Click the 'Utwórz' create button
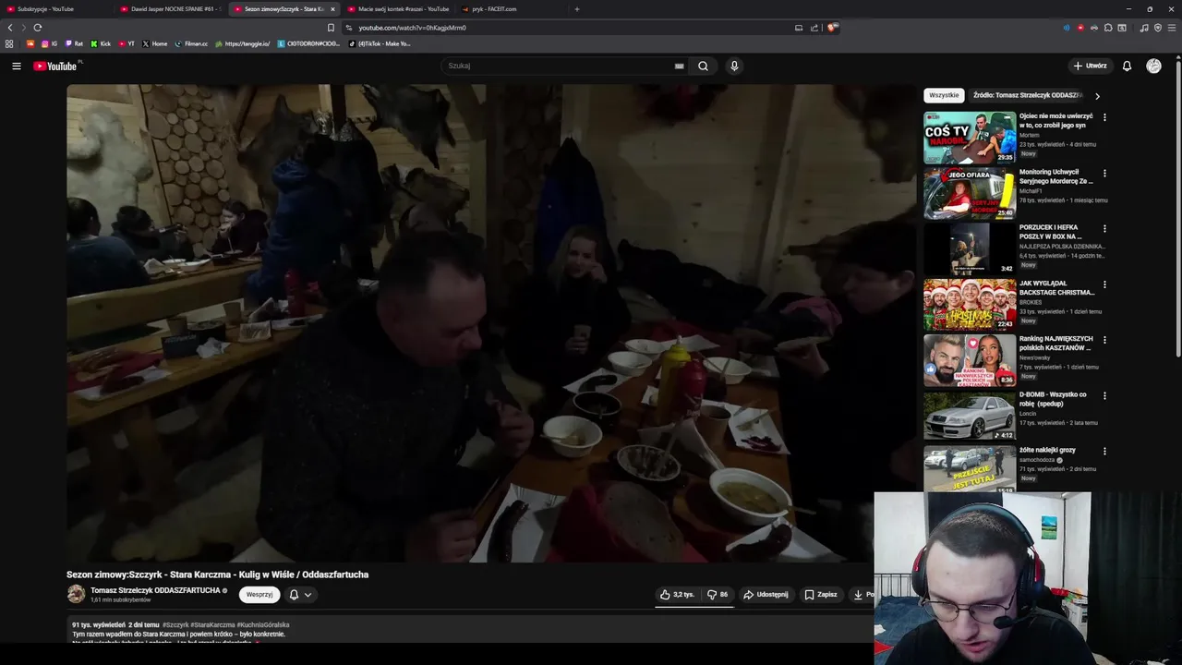The width and height of the screenshot is (1182, 665). tap(1090, 66)
